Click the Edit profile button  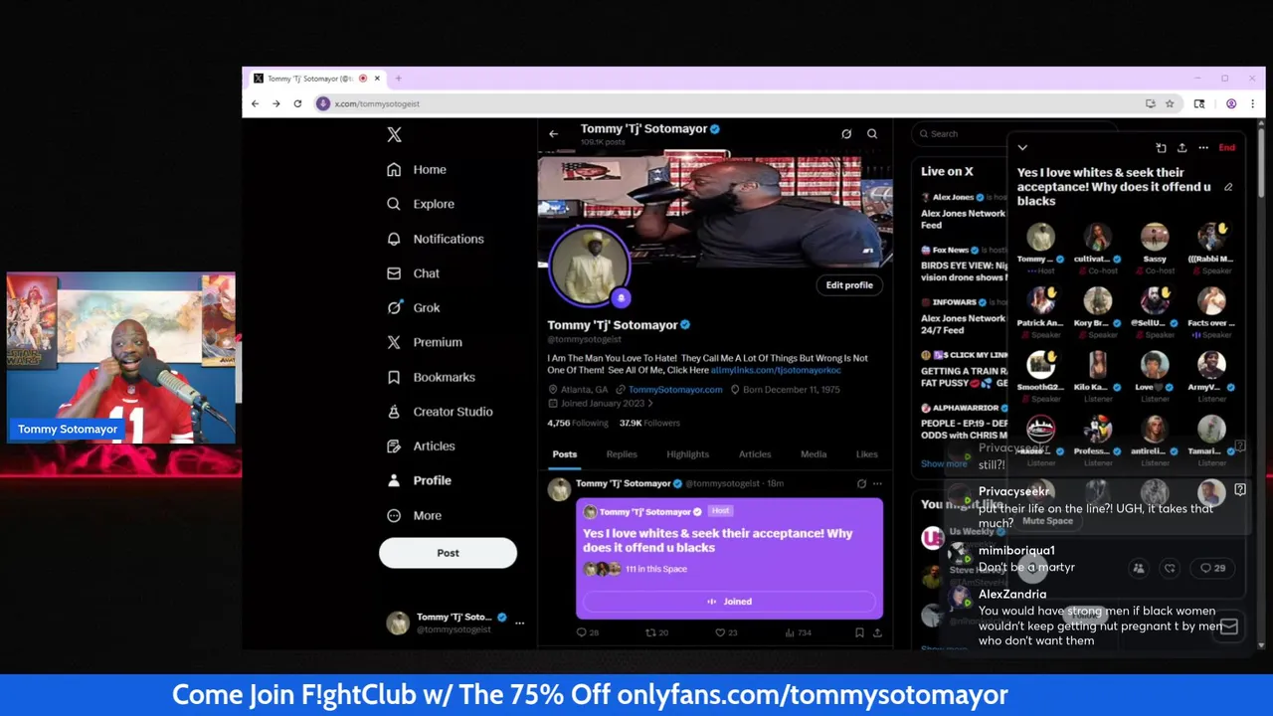tap(849, 285)
